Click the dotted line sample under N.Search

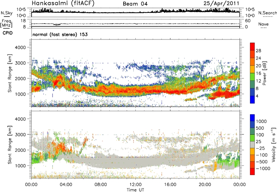tap(268, 17)
